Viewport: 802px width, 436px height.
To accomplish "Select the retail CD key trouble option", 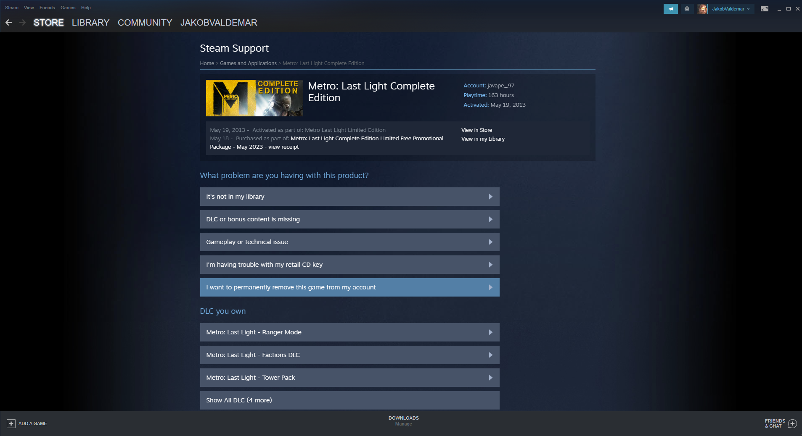I will 350,265.
